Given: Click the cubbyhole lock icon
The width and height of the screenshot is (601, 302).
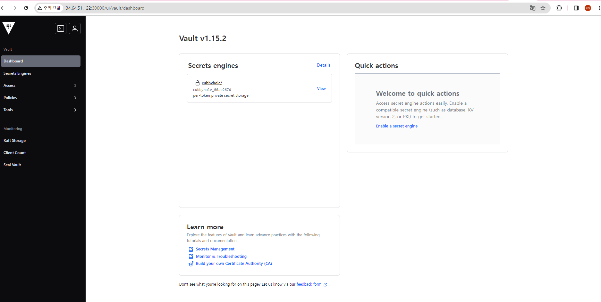Looking at the screenshot, I should click(198, 83).
